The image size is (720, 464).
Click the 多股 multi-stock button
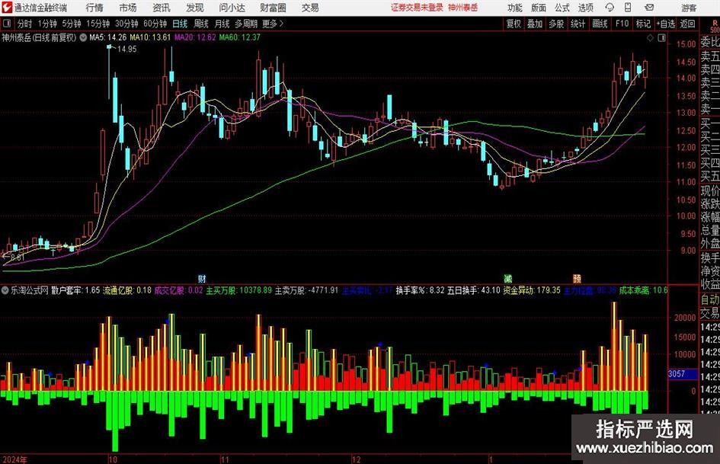(x=556, y=24)
